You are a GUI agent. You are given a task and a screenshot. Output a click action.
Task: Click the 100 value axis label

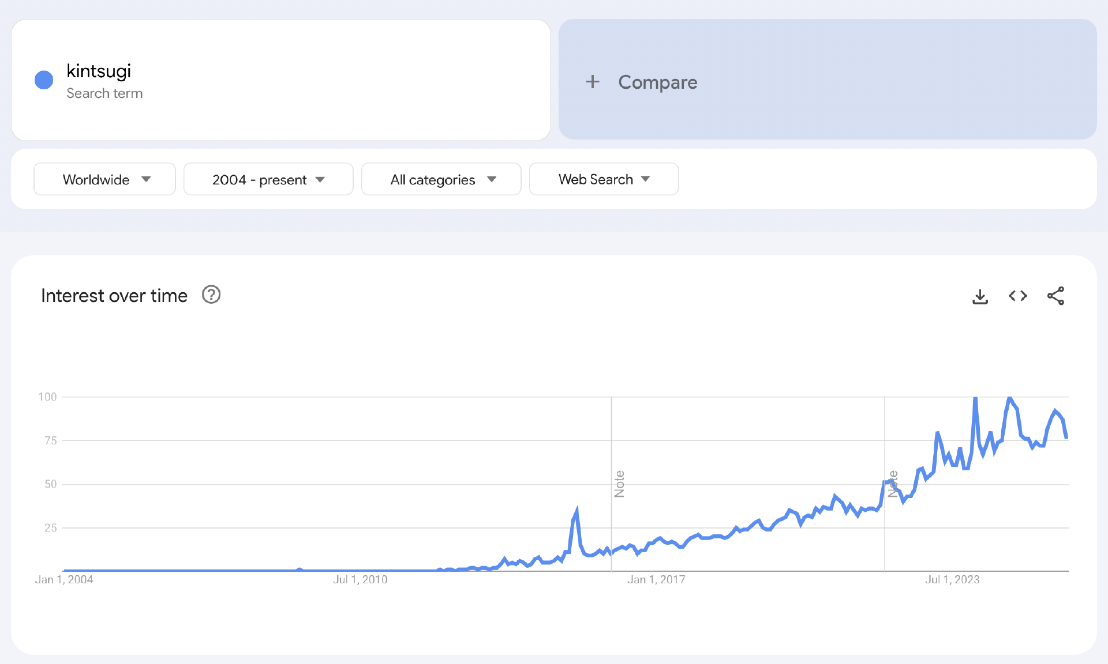(47, 397)
